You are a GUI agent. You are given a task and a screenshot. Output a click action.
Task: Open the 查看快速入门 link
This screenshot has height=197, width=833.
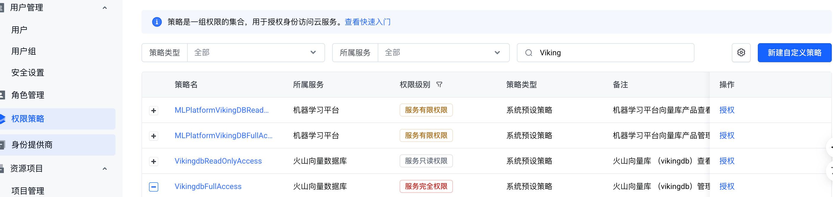[x=367, y=22]
